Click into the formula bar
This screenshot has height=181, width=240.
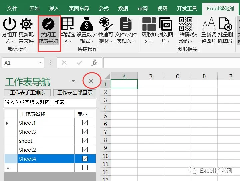pyautogui.click(x=171, y=63)
